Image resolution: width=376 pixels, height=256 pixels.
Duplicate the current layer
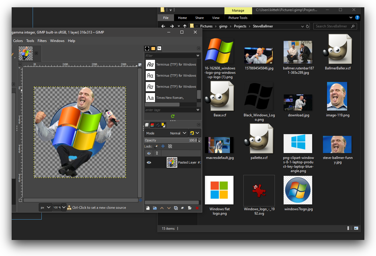coord(176,208)
